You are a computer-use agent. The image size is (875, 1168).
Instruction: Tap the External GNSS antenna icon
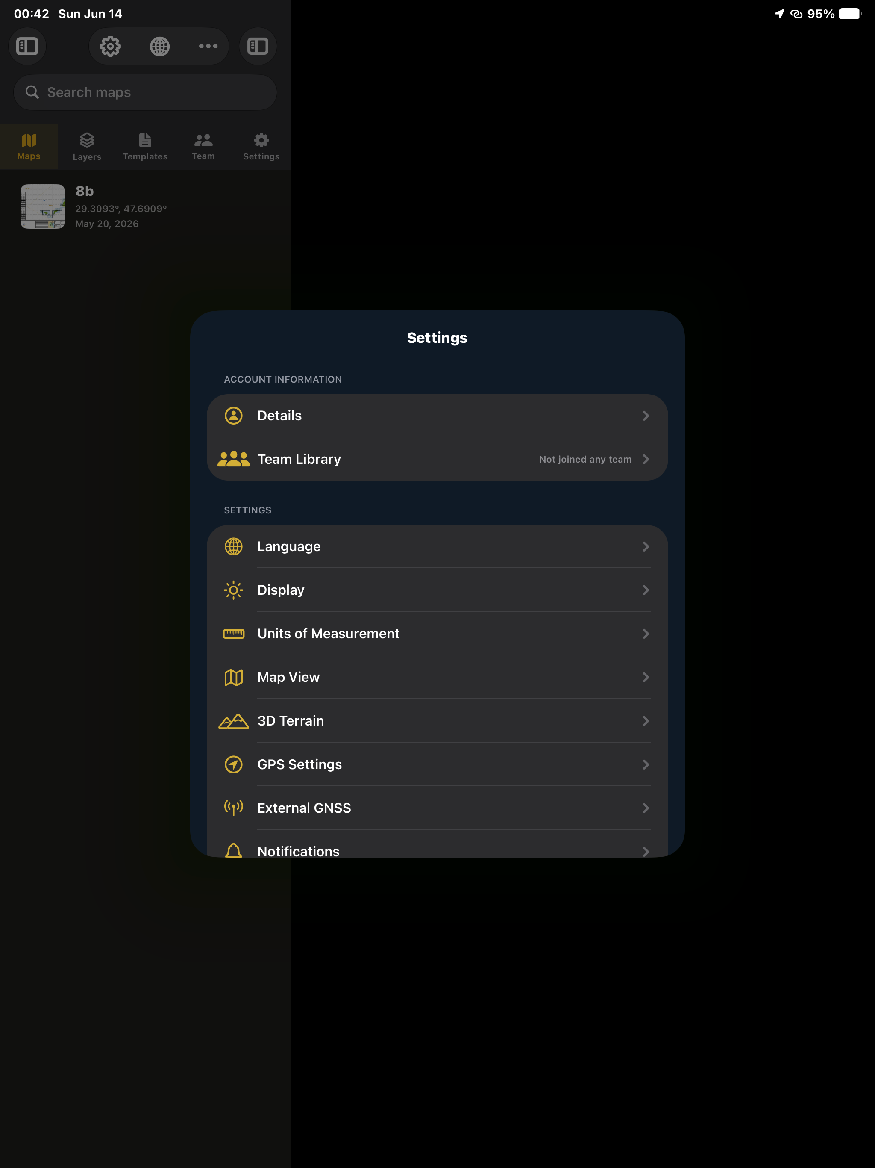pos(234,808)
